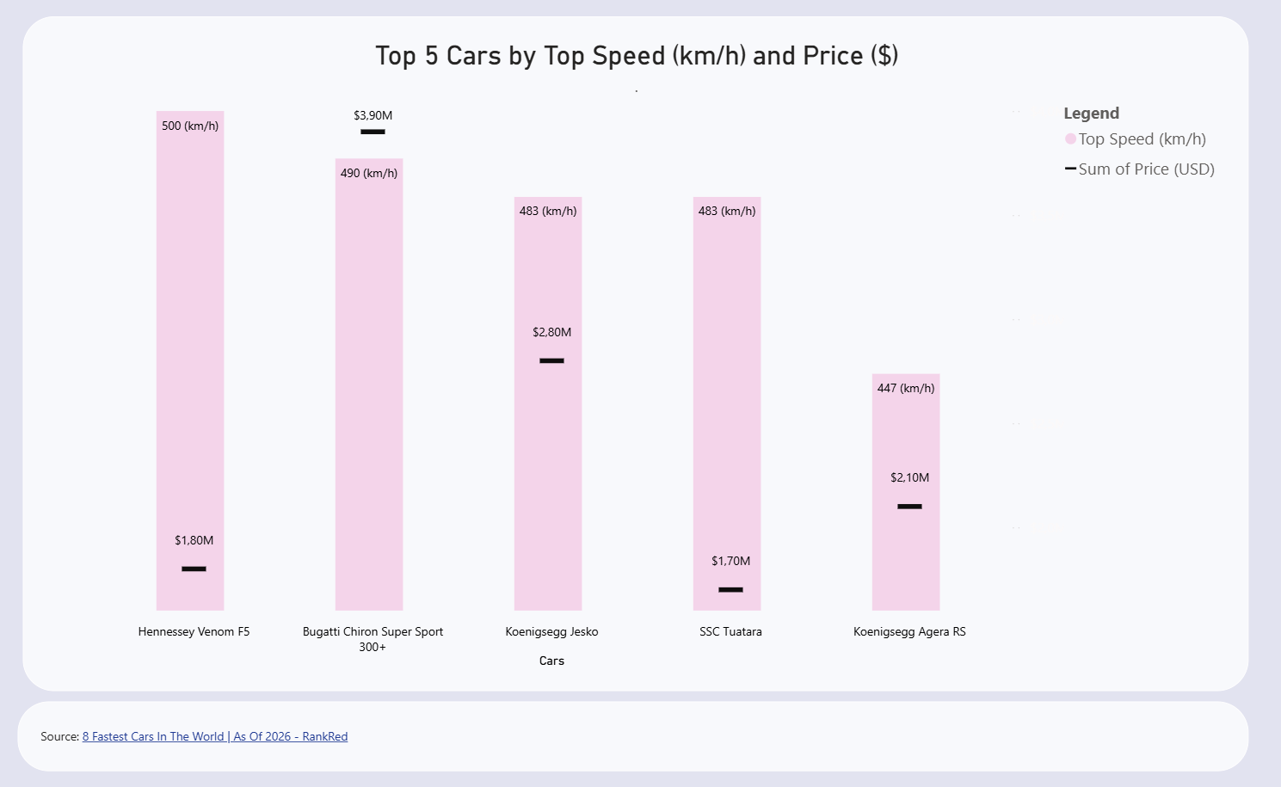Image resolution: width=1281 pixels, height=787 pixels.
Task: Click the Koenigsegg Agera RS price marker
Action: coord(909,507)
